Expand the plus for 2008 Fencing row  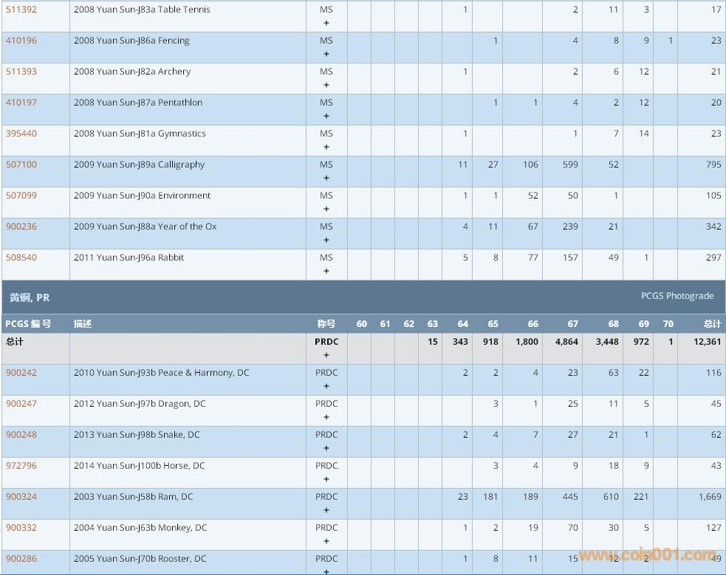(326, 54)
